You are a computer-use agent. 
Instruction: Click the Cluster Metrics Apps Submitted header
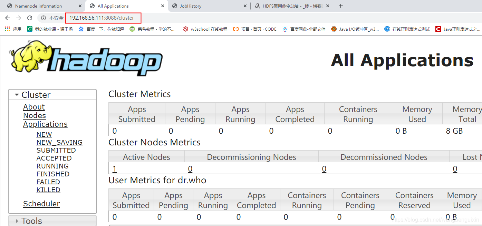click(137, 114)
